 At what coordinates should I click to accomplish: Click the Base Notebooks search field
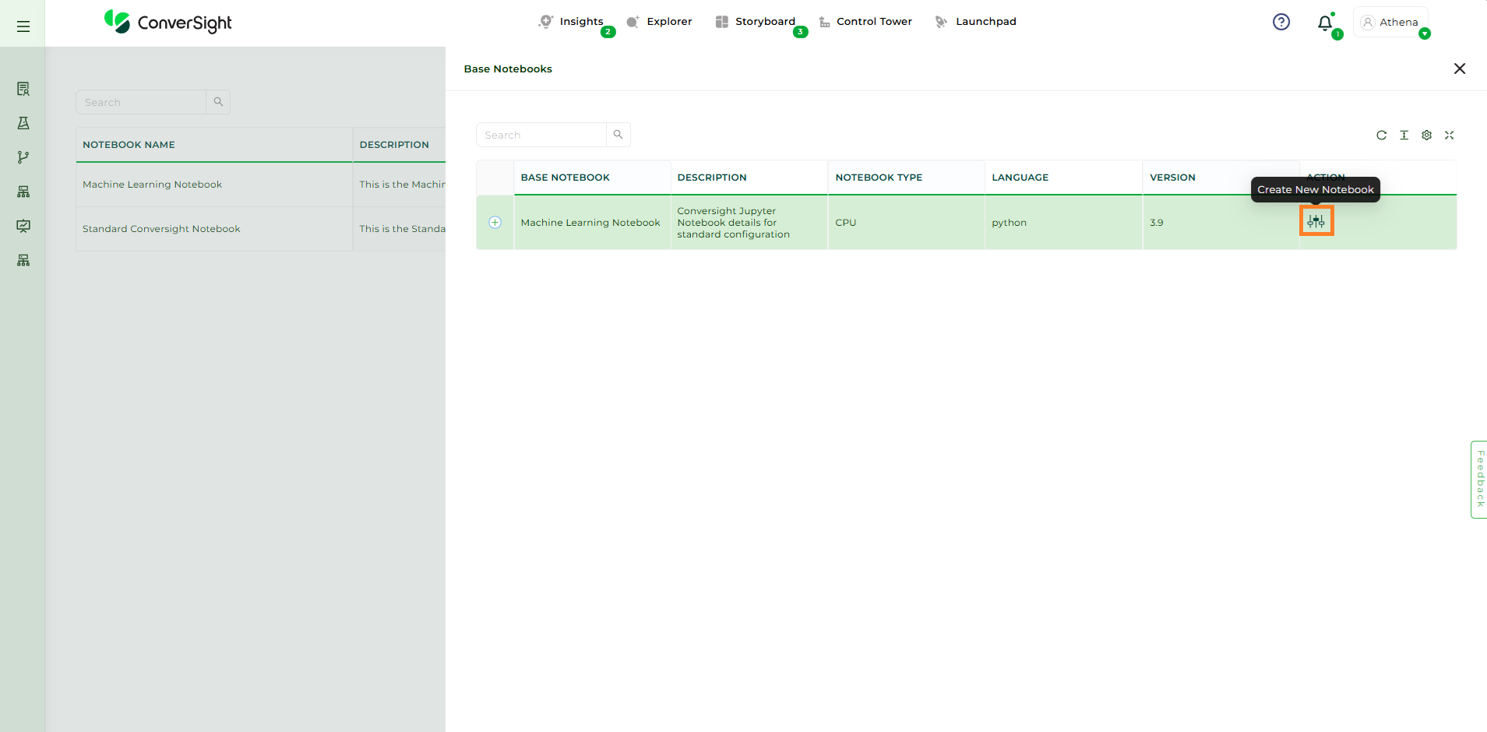(x=541, y=135)
